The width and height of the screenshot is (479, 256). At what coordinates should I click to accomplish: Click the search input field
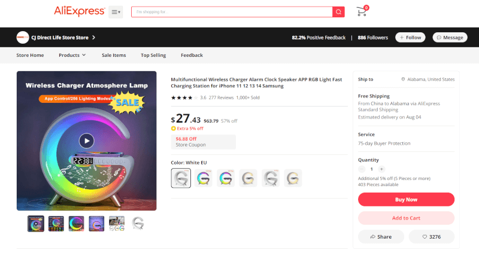(232, 12)
